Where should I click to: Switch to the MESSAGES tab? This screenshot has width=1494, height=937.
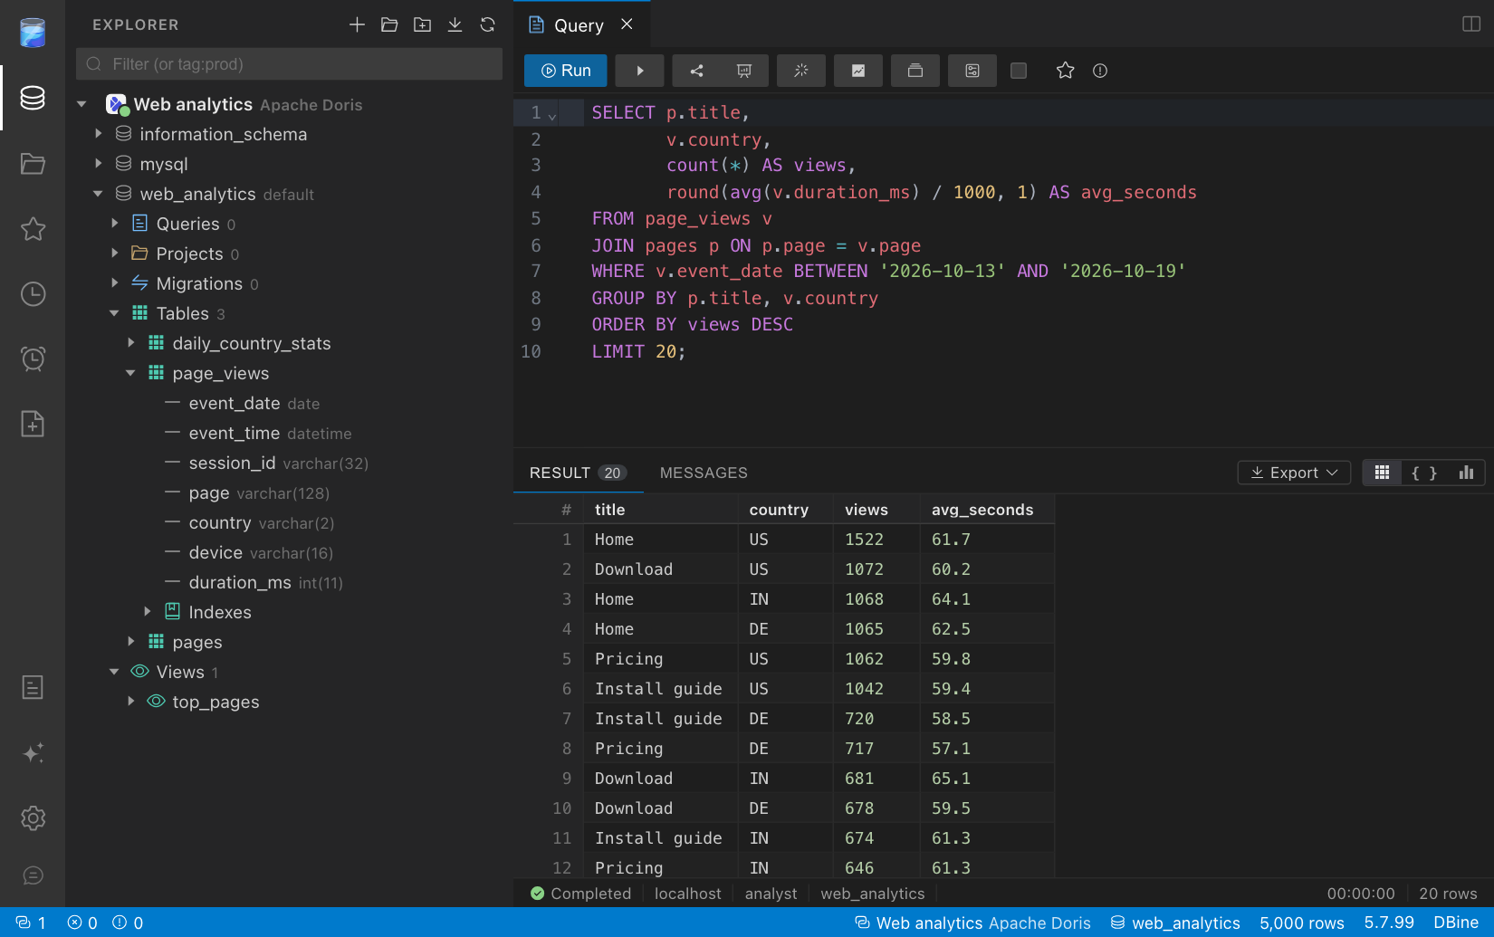point(704,473)
